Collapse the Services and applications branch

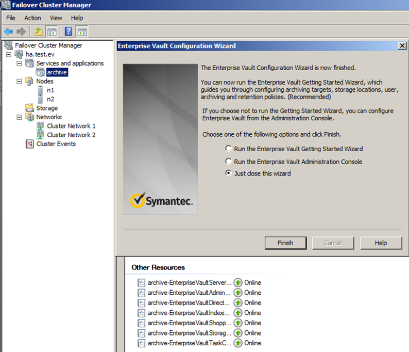click(x=19, y=63)
